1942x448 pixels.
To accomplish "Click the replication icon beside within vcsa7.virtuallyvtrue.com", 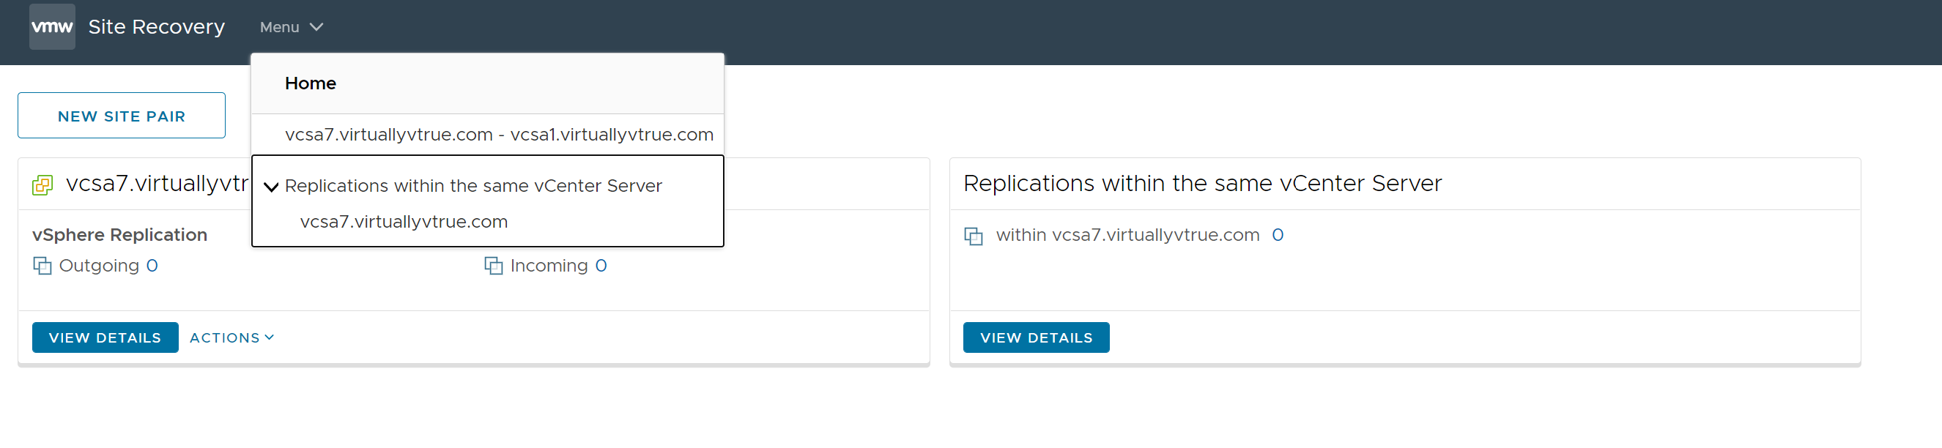I will point(974,236).
